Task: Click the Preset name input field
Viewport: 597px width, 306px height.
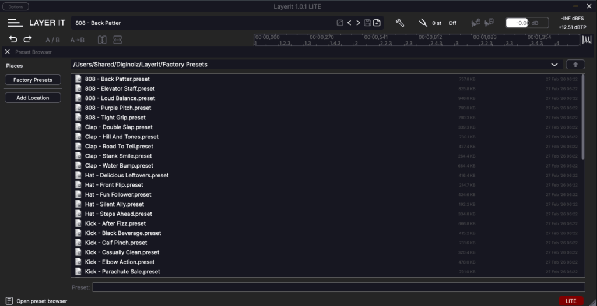Action: click(x=338, y=287)
